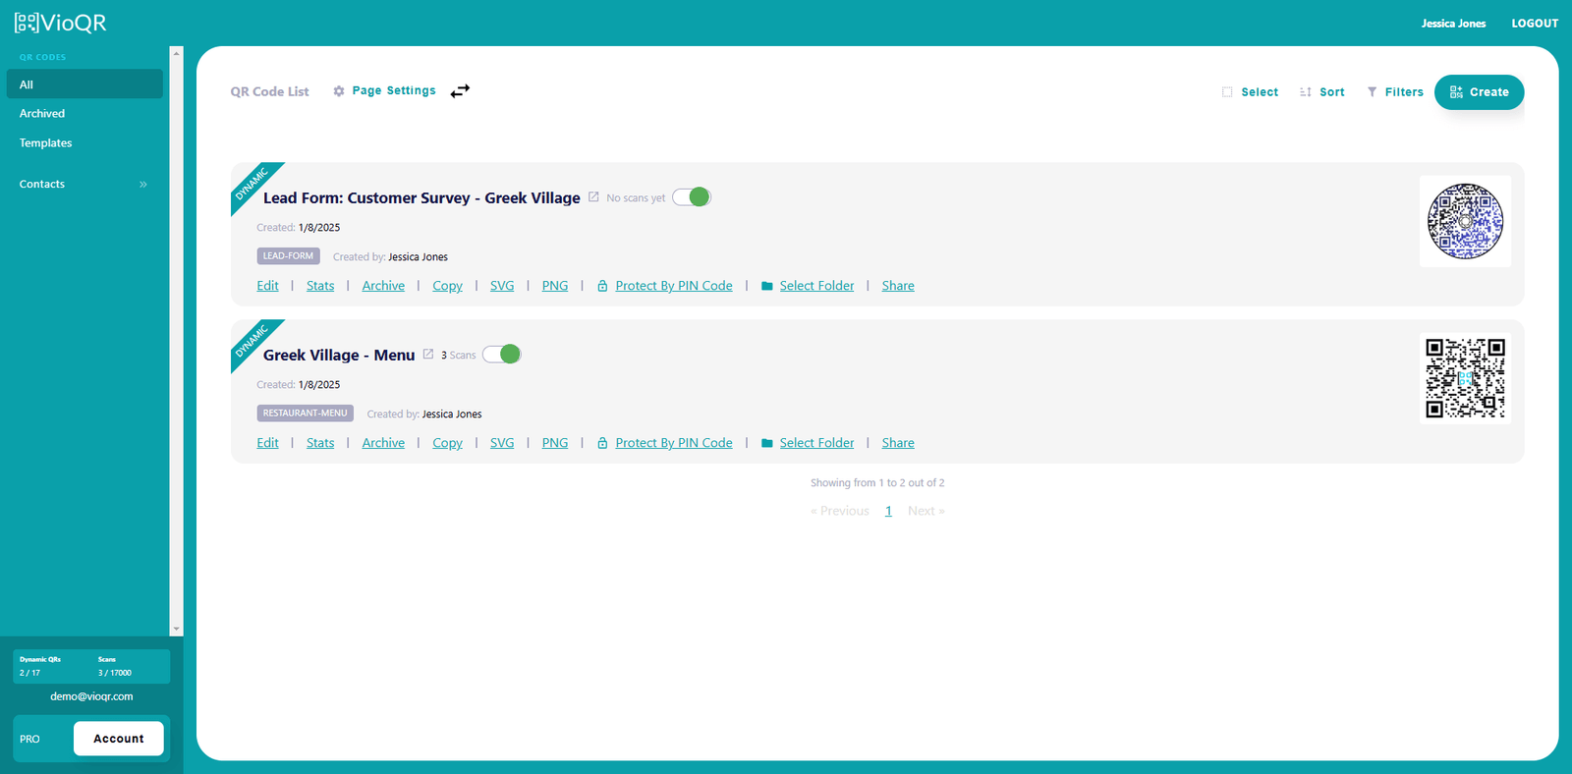Download the PNG of the Customer Survey QR

555,286
